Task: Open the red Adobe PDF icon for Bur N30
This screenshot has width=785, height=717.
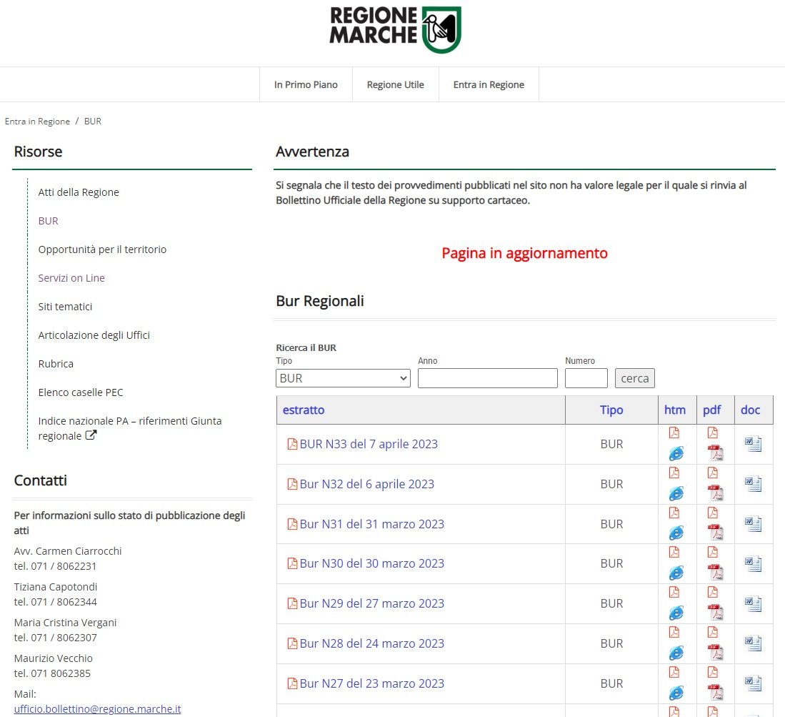Action: click(x=715, y=572)
